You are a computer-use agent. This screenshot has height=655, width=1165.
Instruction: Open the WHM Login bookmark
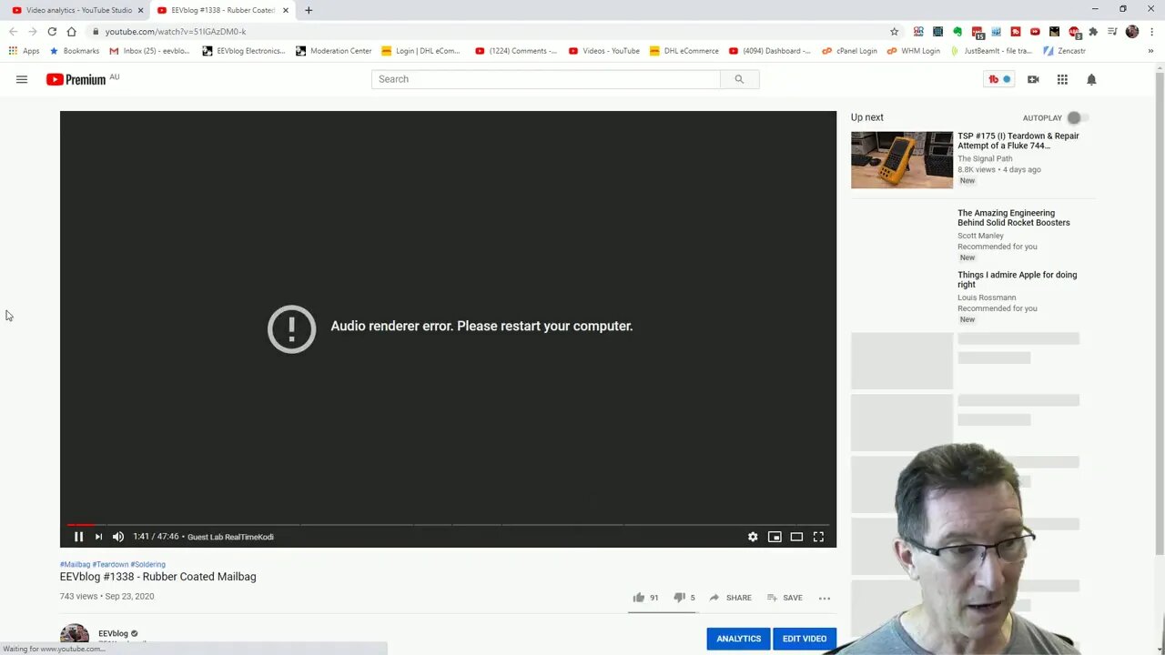(x=913, y=51)
